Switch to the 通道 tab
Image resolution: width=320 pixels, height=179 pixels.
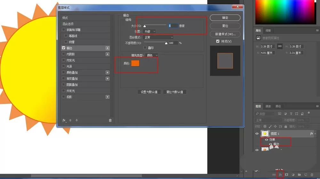(x=268, y=106)
